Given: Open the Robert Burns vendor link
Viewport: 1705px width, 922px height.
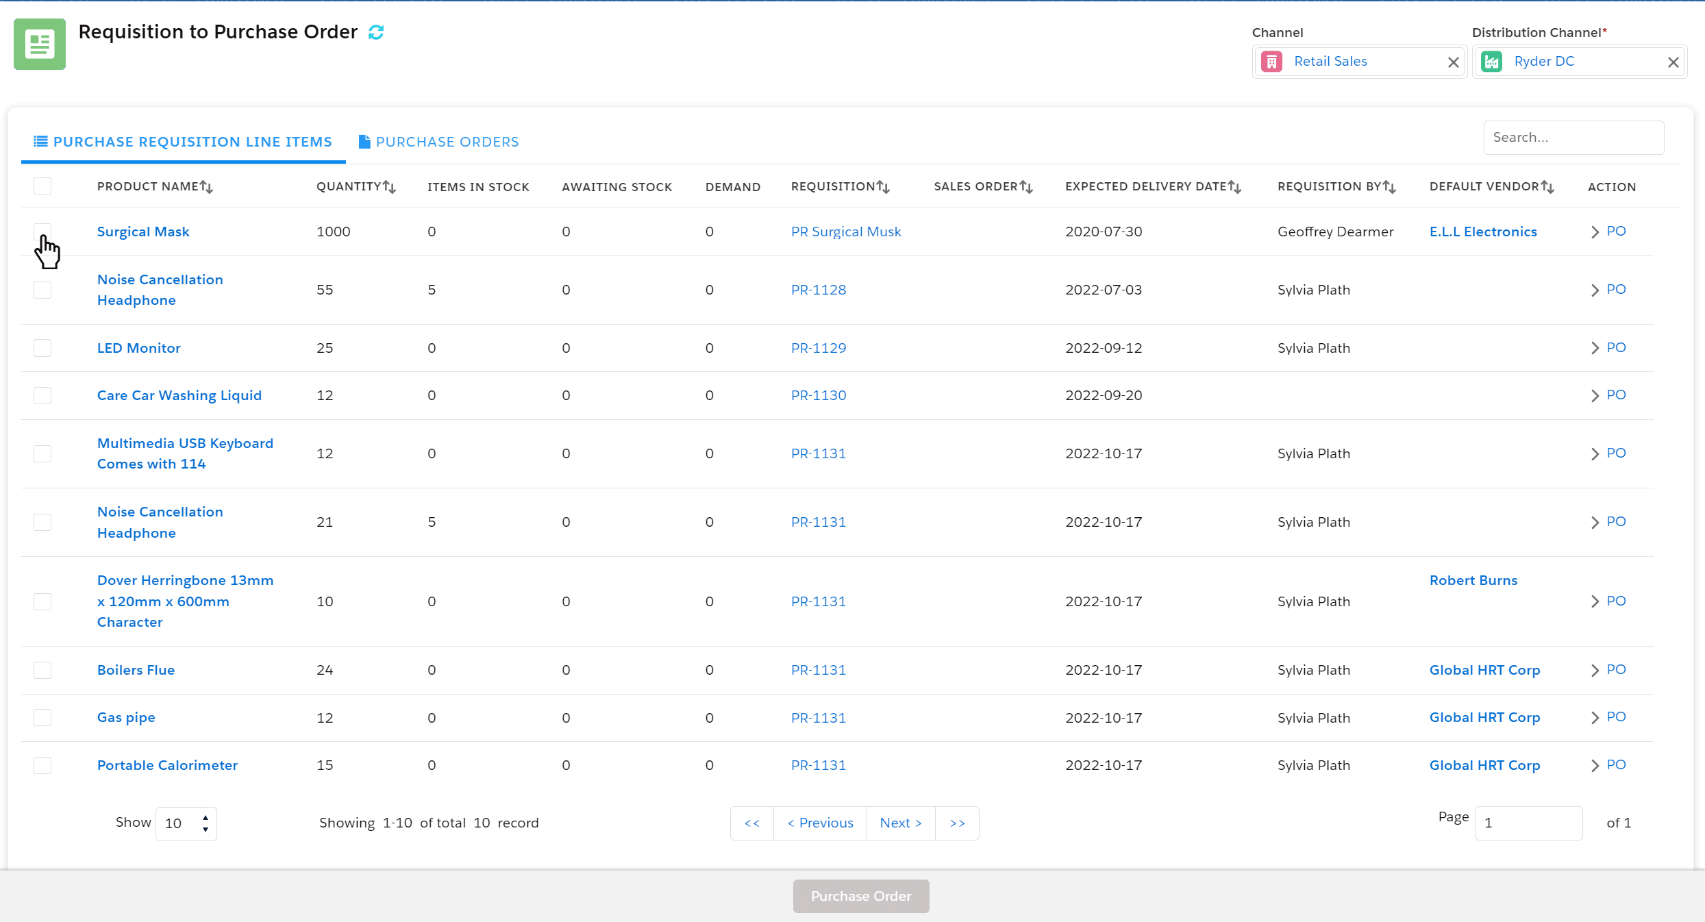Looking at the screenshot, I should pyautogui.click(x=1473, y=580).
